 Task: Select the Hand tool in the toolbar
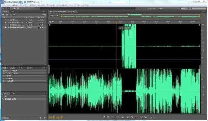[x=15, y=8]
